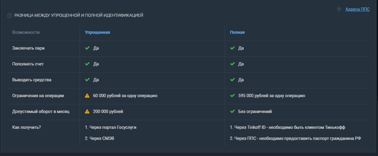Click Да in Выводить средства, Упрощенная column
This screenshot has height=156, width=378.
96,80
